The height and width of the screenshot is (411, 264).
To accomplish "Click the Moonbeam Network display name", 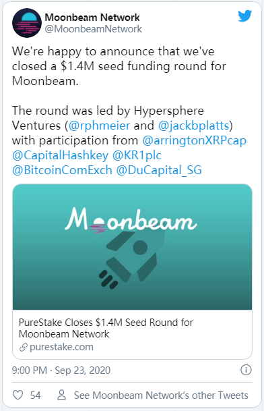I will [x=92, y=18].
